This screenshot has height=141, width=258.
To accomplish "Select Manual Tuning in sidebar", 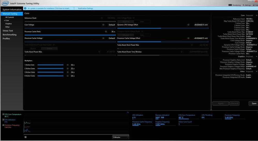I will click(x=12, y=14).
